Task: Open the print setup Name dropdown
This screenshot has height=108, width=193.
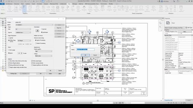Action: 34,25
